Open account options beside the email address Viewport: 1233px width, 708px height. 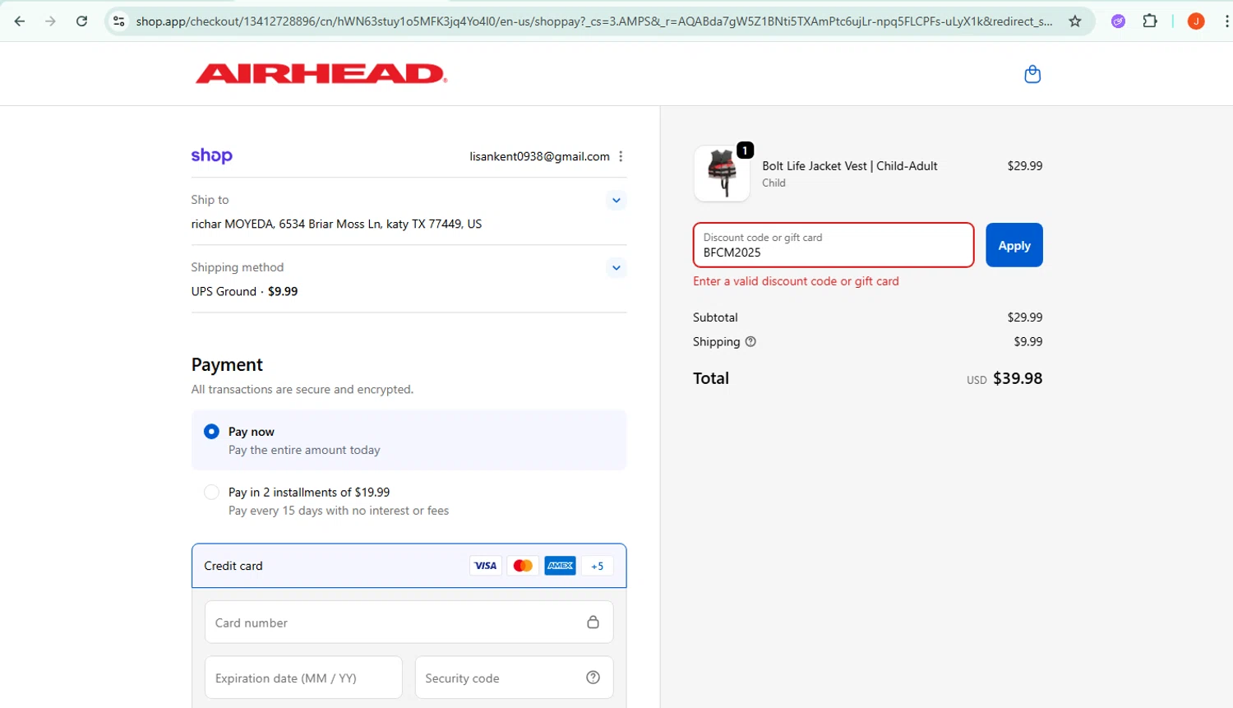point(621,156)
